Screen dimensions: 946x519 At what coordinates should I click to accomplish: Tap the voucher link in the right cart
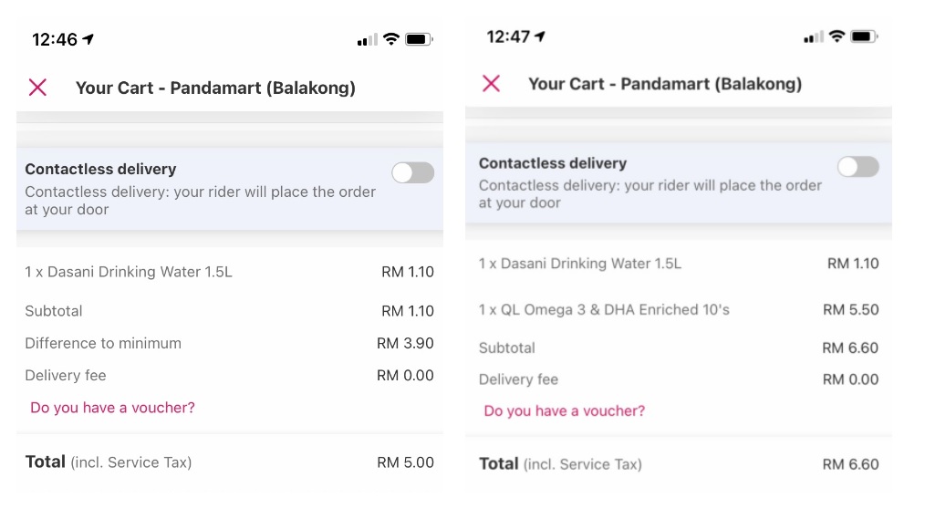pos(564,411)
